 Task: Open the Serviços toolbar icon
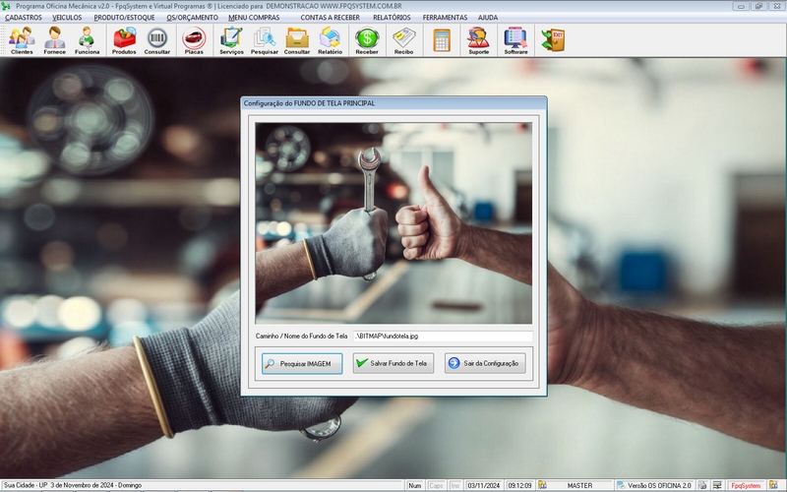pyautogui.click(x=231, y=40)
